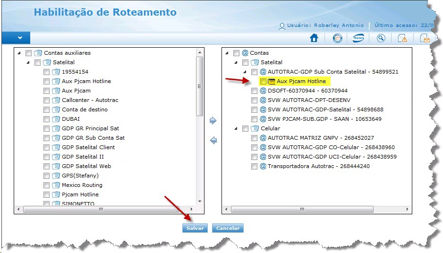Click icon beside GDP Satelital Web
Viewport: 443px width, 253px height.
point(56,166)
